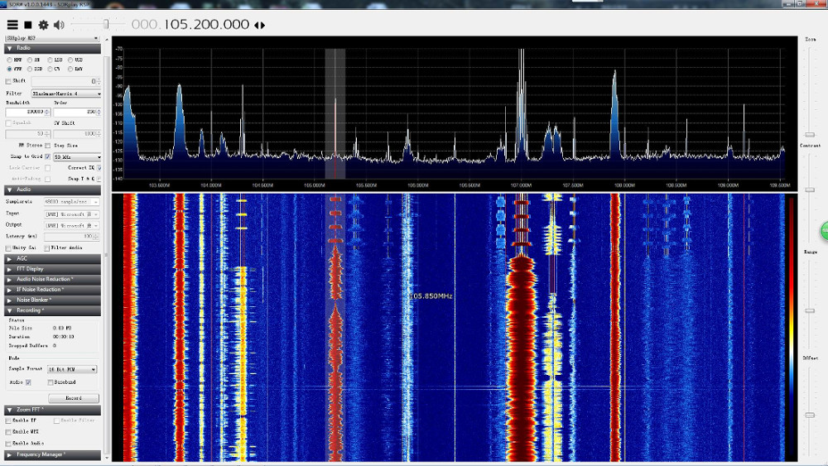Select the NFM radio mode
828x466 pixels.
click(x=9, y=60)
